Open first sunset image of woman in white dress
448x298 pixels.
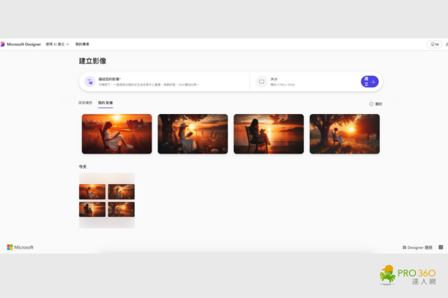pyautogui.click(x=116, y=134)
